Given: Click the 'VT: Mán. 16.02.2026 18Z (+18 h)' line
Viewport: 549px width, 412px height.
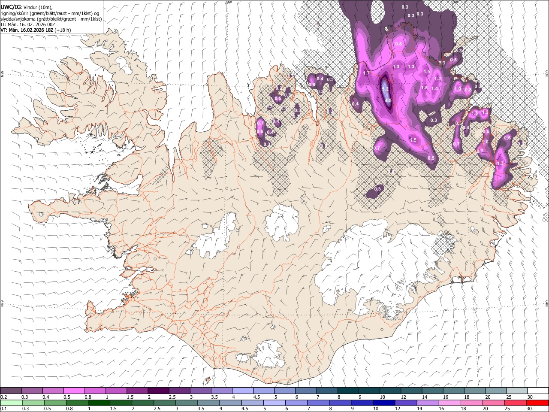Looking at the screenshot, I should click(x=36, y=30).
